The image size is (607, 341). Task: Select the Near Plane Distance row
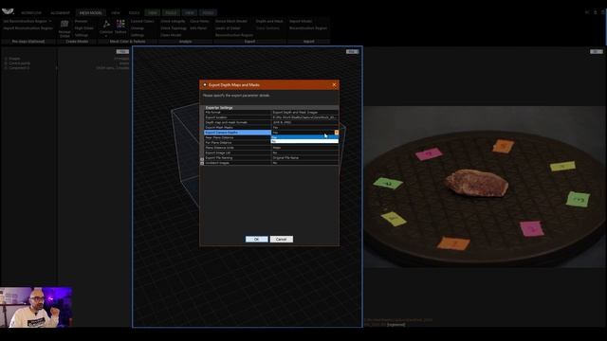pos(237,137)
